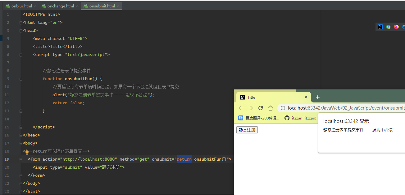This screenshot has height=195, width=405.
Task: Go forward in Chrome browser
Action: 251,108
